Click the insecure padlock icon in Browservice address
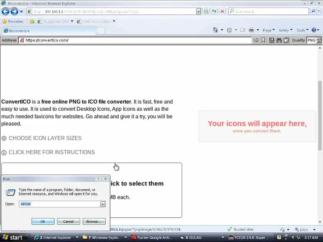This screenshot has height=242, width=323. [22, 40]
